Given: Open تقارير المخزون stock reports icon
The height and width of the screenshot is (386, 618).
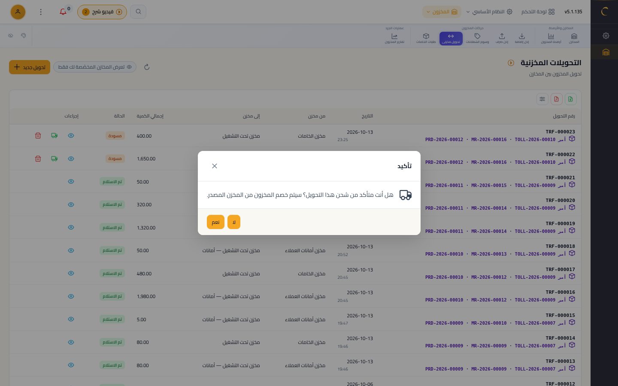Looking at the screenshot, I should pos(394,38).
